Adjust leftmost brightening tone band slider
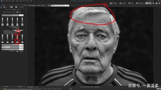This screenshot has width=161, height=90. click(3, 21)
